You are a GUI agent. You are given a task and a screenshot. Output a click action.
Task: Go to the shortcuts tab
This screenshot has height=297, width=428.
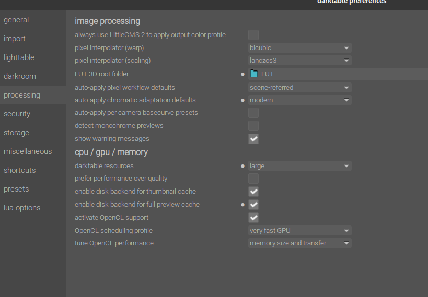coord(20,170)
